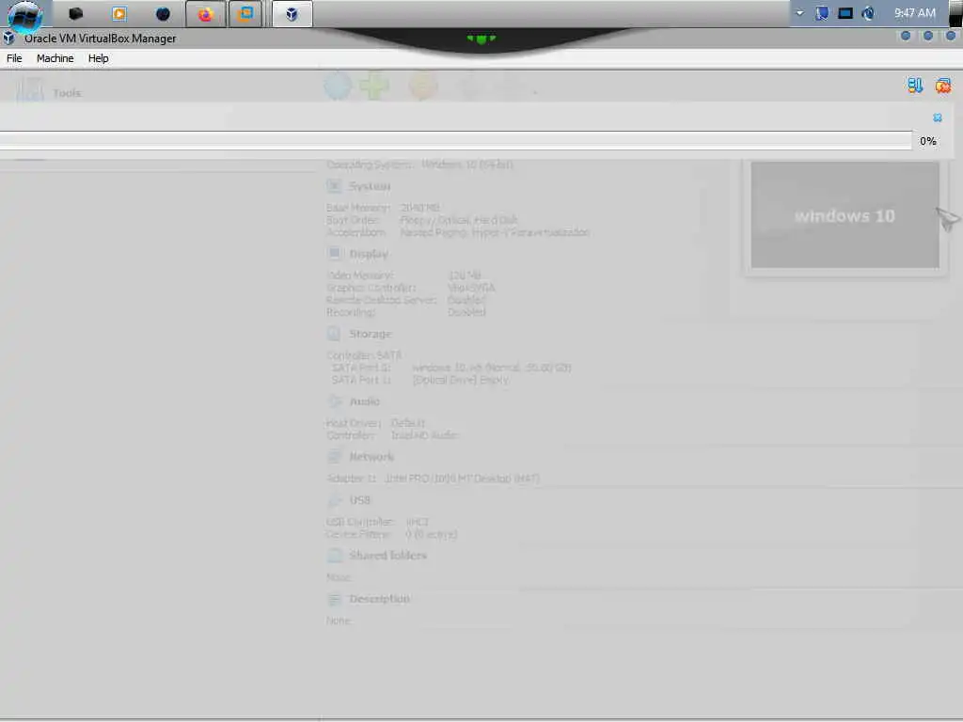Click the Description section icon
963x722 pixels.
tap(334, 599)
